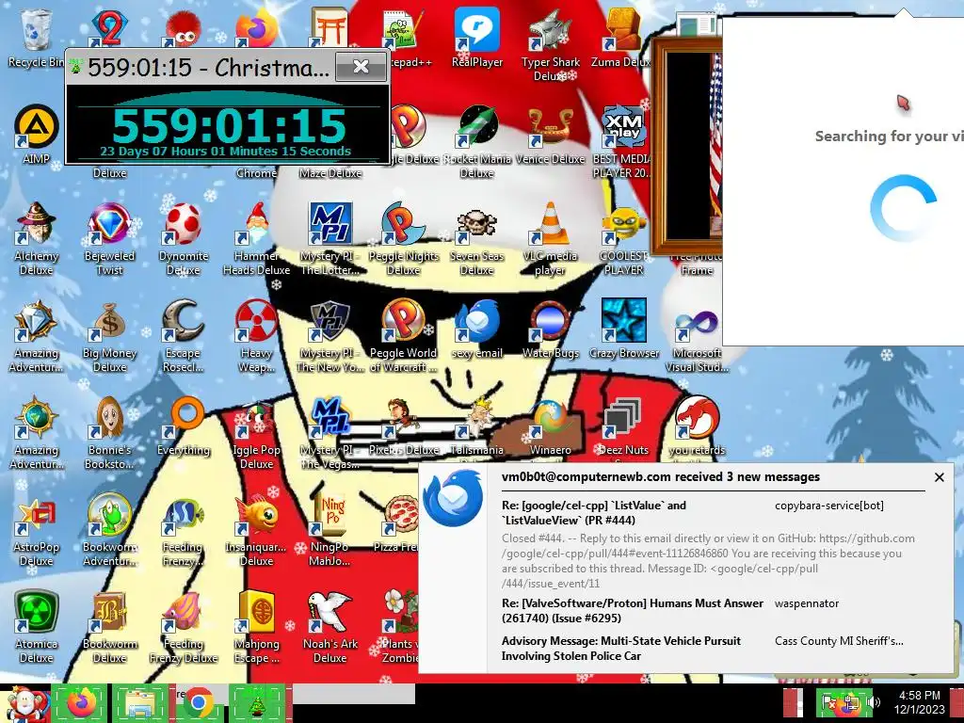
Task: Open the Everything search shortcut
Action: tap(184, 426)
